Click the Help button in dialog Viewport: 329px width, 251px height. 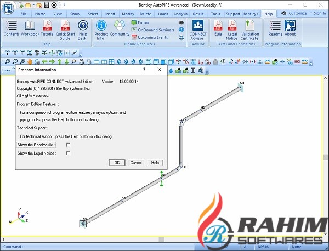click(155, 163)
